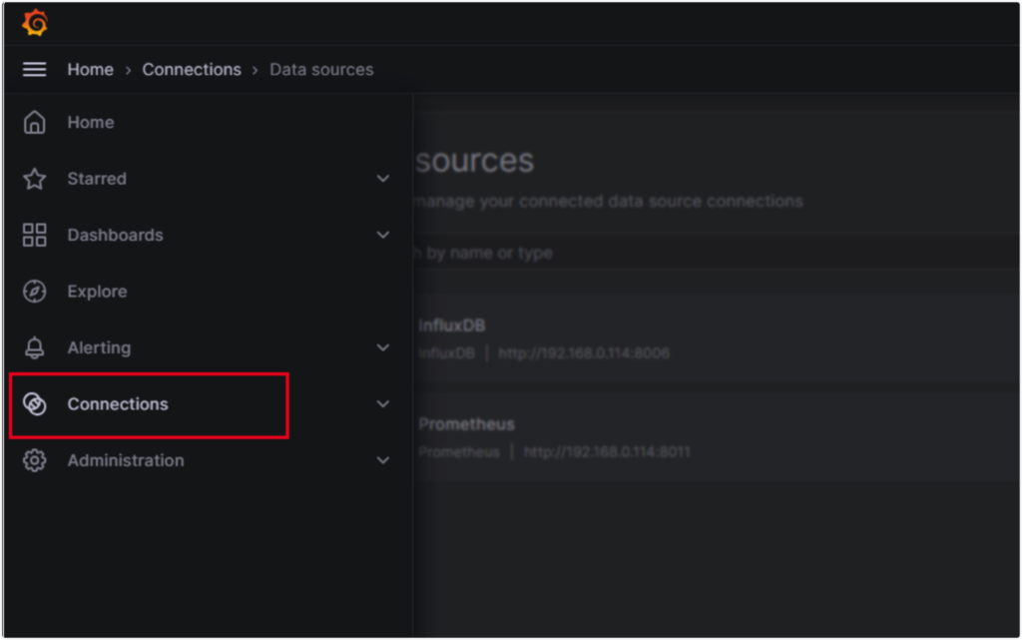Click the Connections breadcrumb link

[x=192, y=70]
